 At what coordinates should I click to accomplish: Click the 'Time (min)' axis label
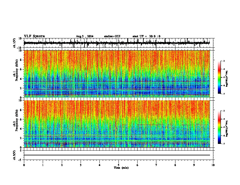pos(121,168)
